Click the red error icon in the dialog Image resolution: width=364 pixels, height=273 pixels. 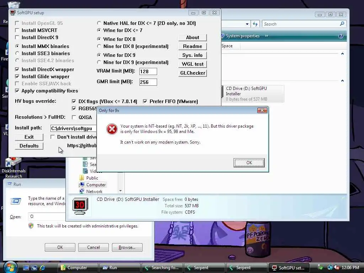tap(112, 129)
